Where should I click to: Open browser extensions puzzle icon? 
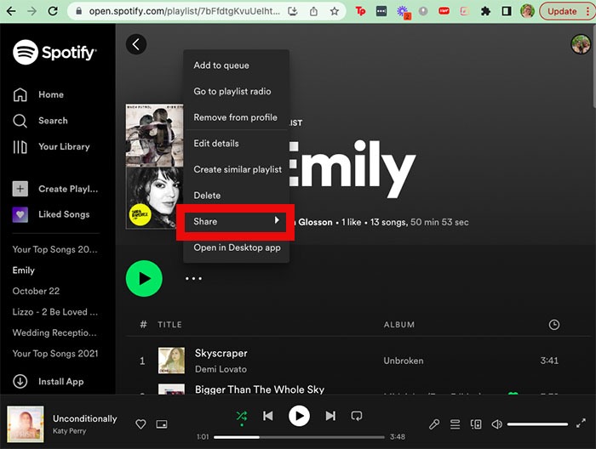tap(485, 11)
